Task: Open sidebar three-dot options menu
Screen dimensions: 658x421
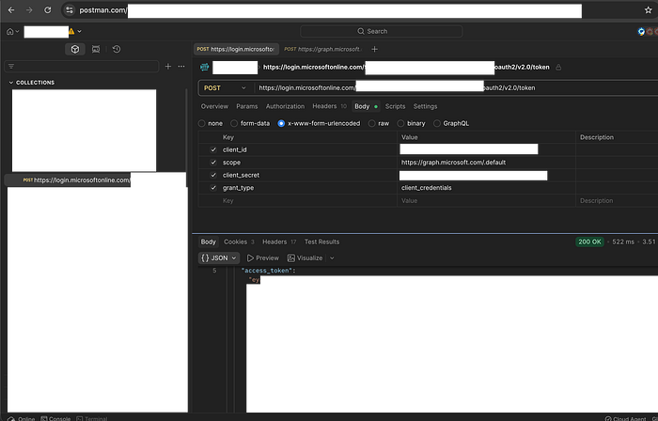Action: click(x=181, y=67)
